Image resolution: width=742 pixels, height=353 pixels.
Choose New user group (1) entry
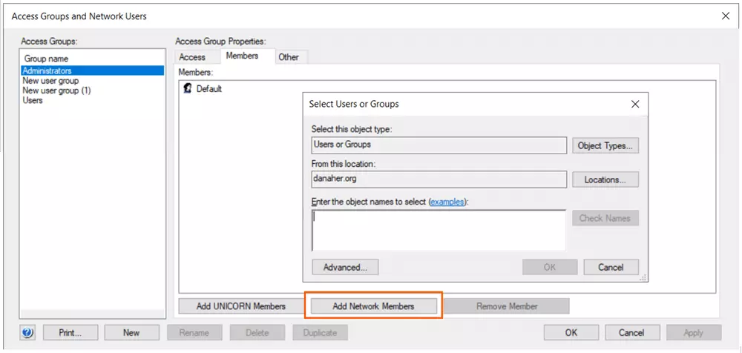pyautogui.click(x=56, y=90)
